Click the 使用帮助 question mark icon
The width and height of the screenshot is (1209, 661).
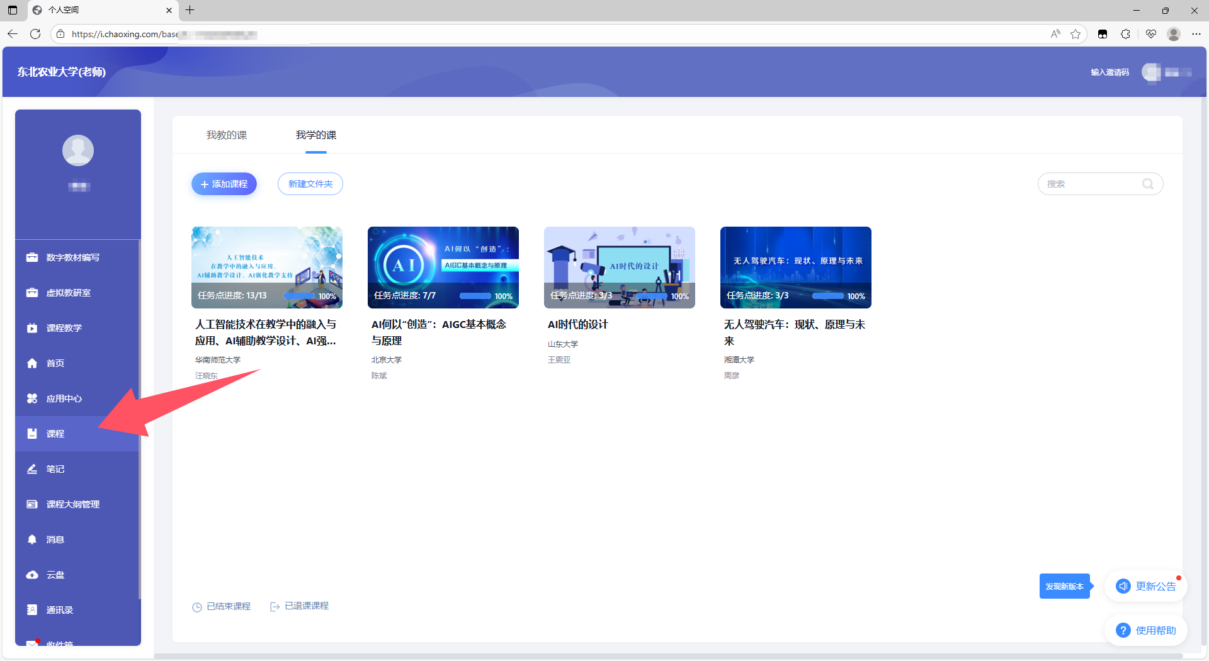(1123, 630)
